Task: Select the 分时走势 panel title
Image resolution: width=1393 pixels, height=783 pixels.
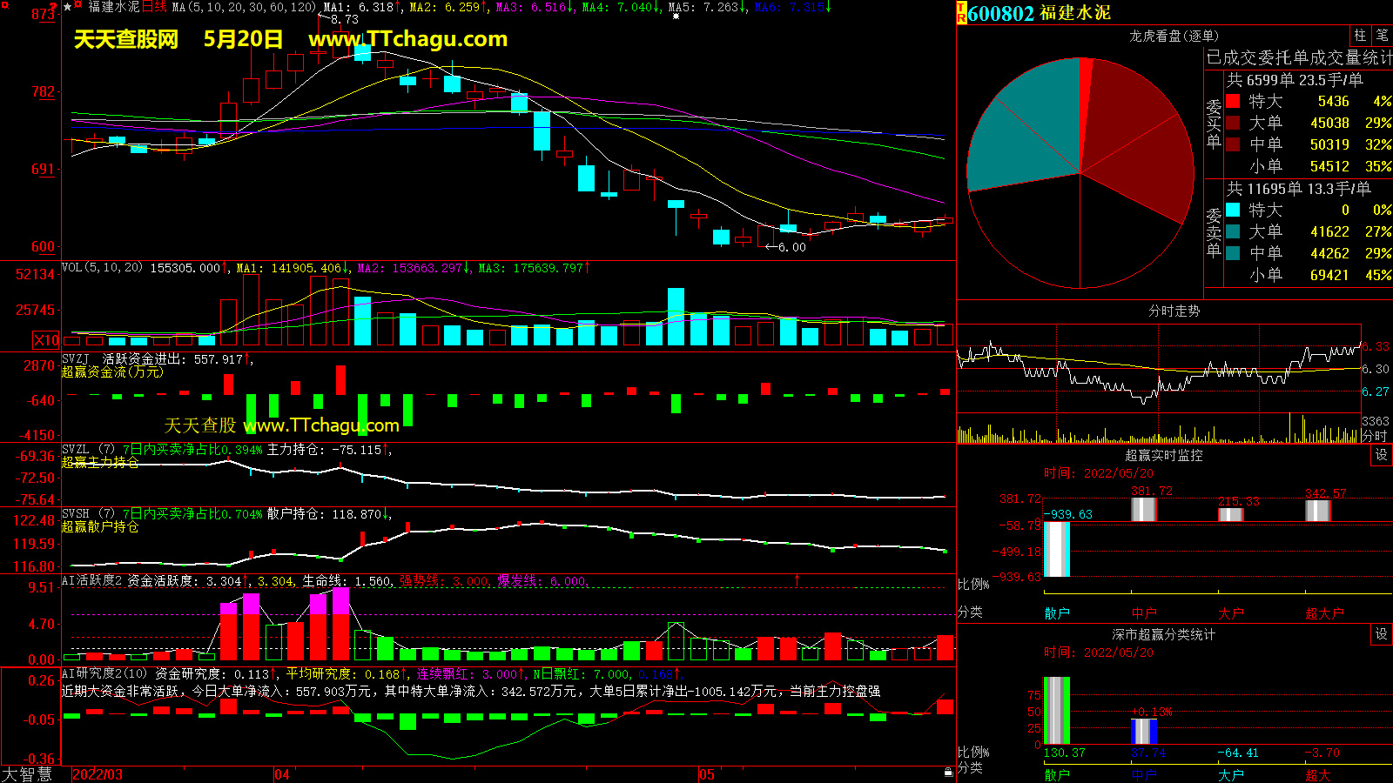Action: click(1174, 311)
